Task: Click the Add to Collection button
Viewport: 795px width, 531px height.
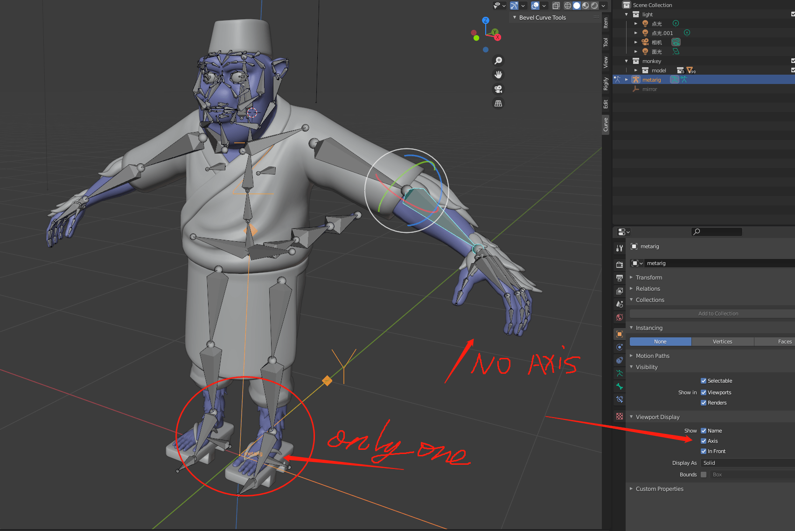Action: pyautogui.click(x=718, y=313)
